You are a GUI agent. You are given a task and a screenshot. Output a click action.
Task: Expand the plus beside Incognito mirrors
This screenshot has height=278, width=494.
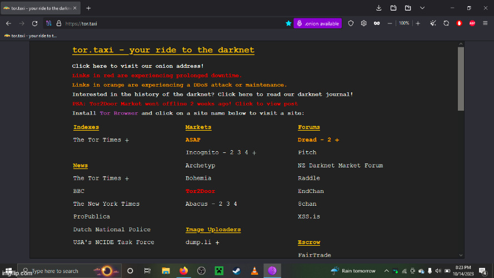(x=255, y=153)
